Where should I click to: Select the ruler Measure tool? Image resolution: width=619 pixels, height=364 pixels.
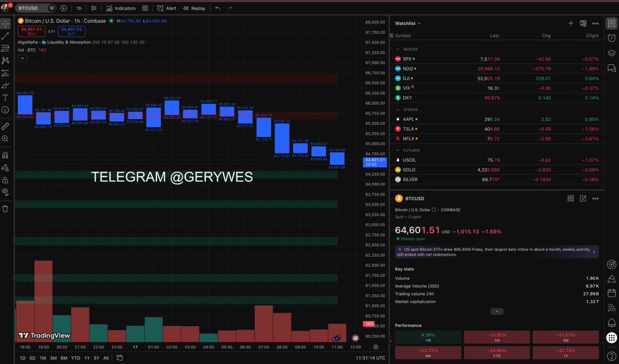point(5,126)
